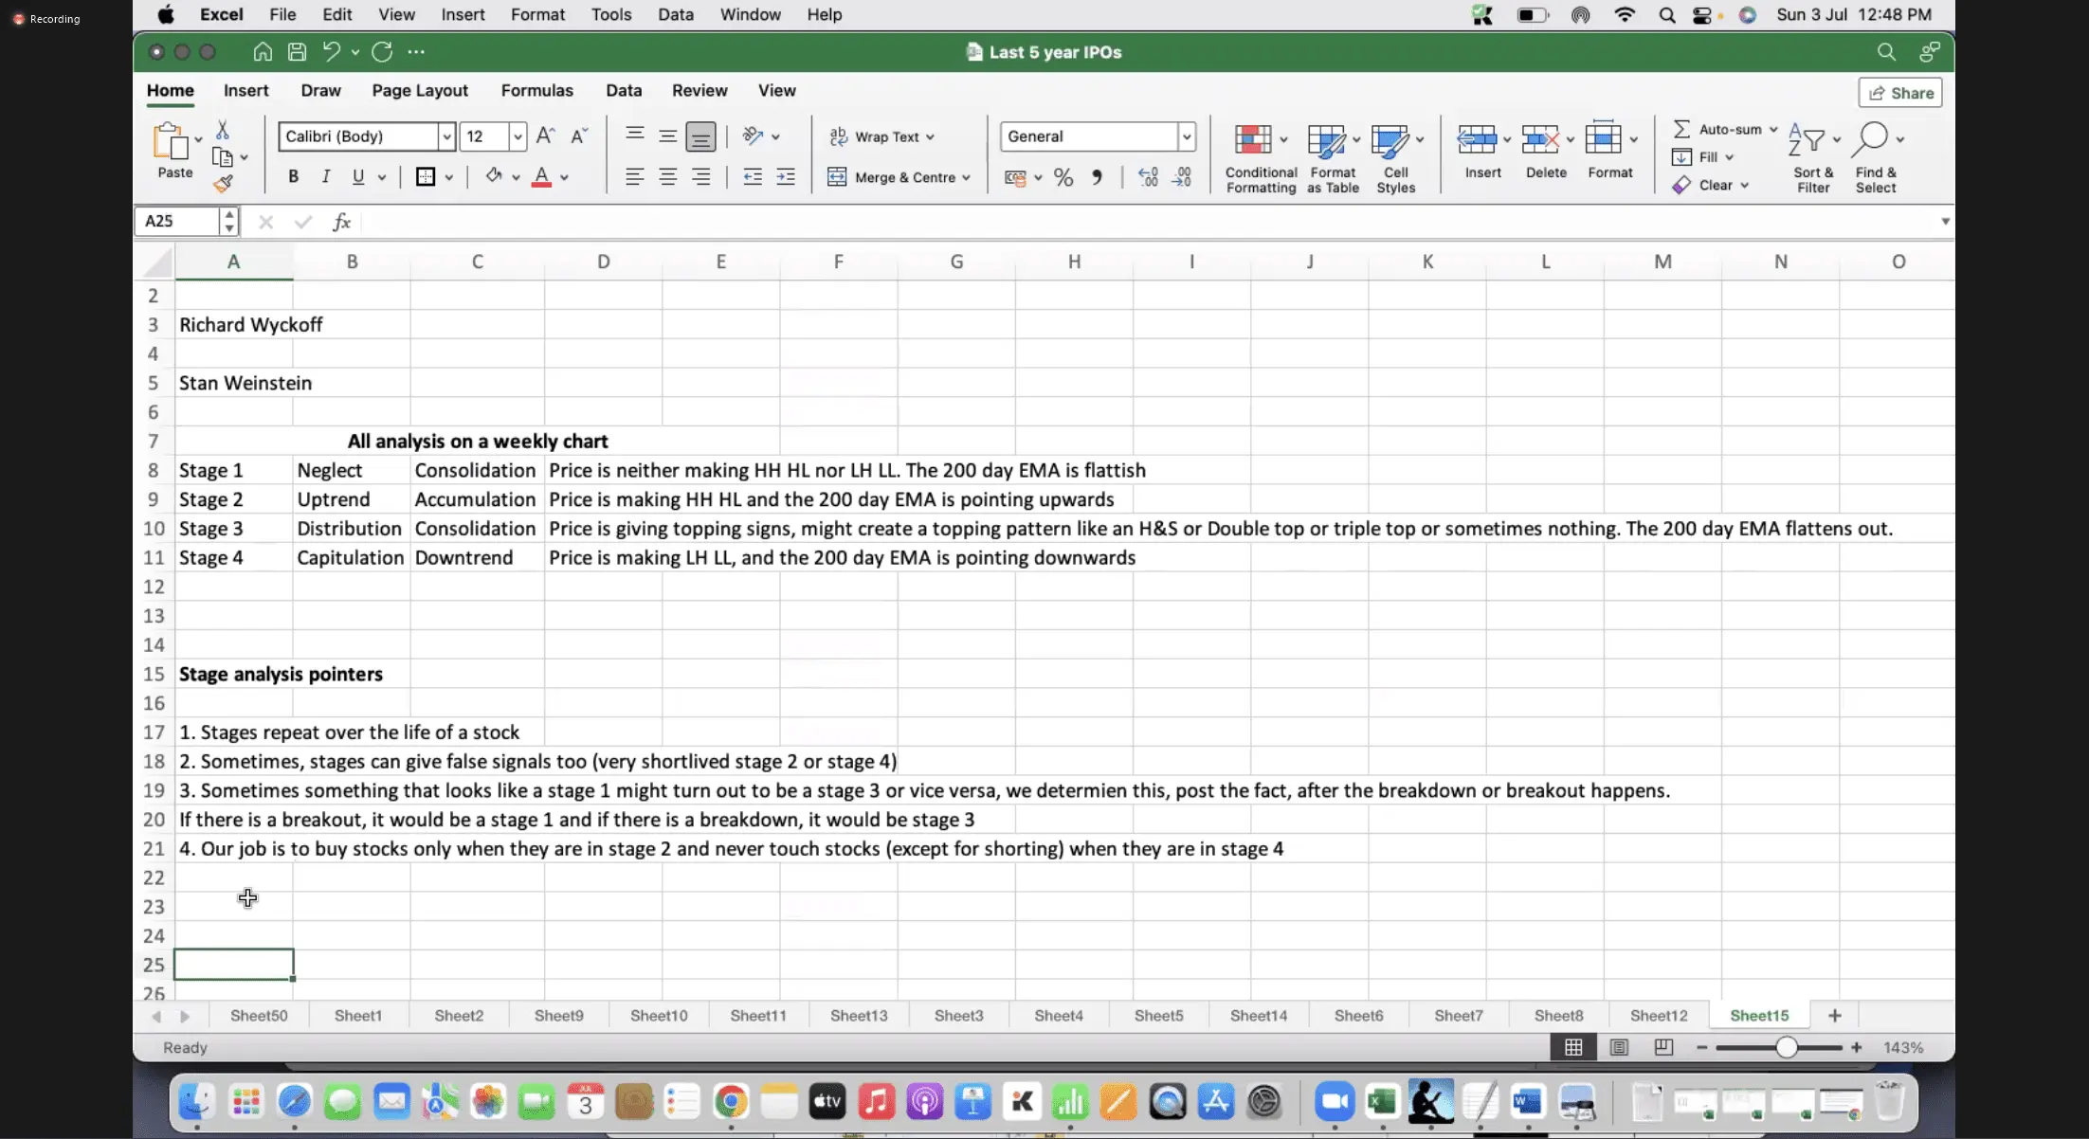The image size is (2089, 1139).
Task: Click the Share button
Action: [x=1900, y=93]
